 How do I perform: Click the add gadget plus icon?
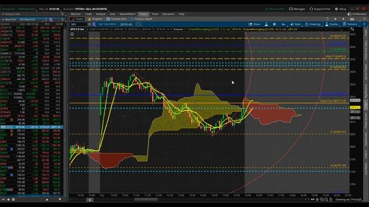(x=8, y=200)
